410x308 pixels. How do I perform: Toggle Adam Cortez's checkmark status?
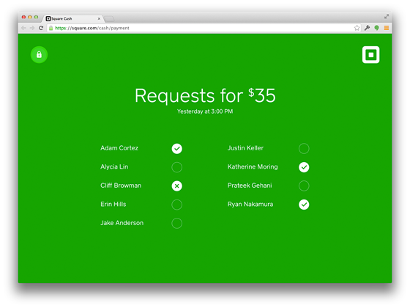(177, 148)
